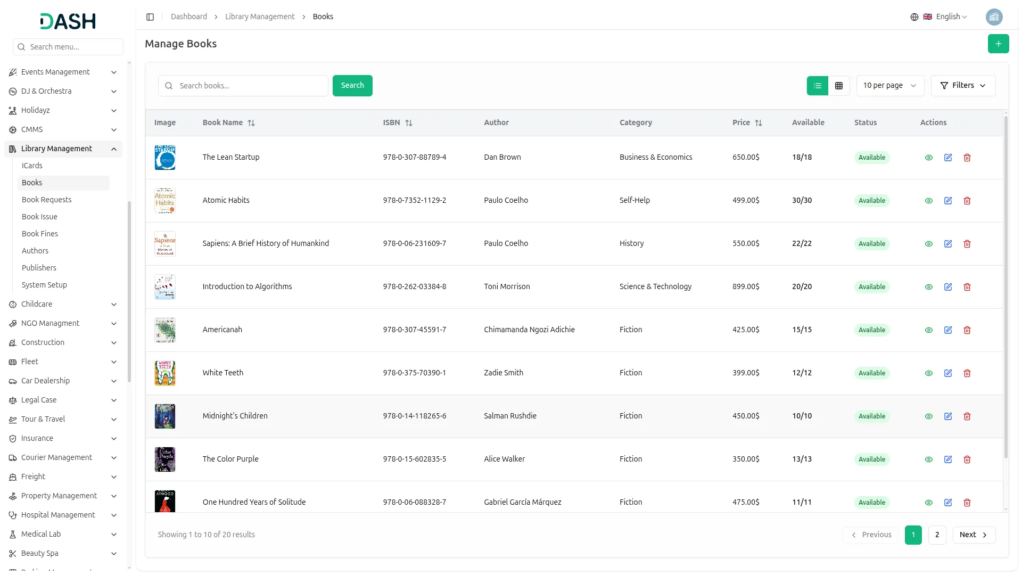The width and height of the screenshot is (1022, 575).
Task: Open Book Fines submenu item
Action: click(x=40, y=234)
